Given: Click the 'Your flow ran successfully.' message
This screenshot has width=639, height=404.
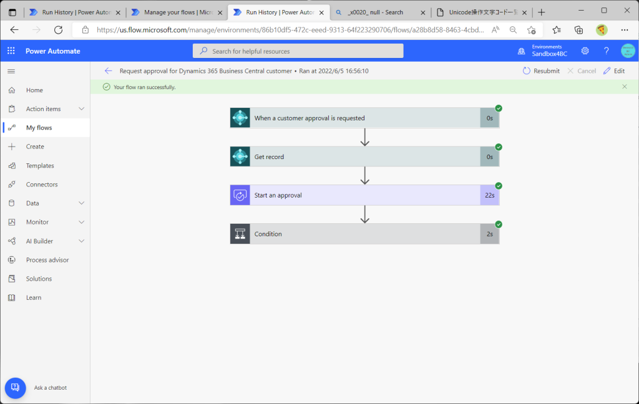Looking at the screenshot, I should [145, 87].
